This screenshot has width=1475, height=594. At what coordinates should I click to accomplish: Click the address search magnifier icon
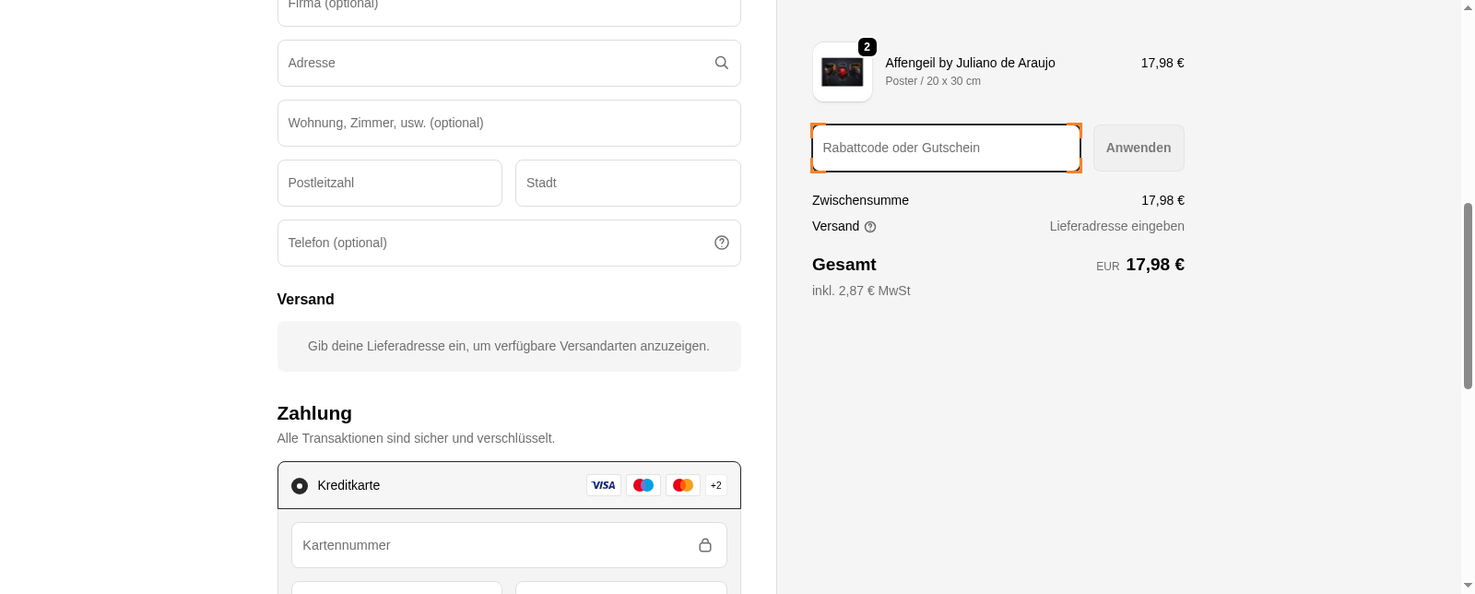pos(722,63)
